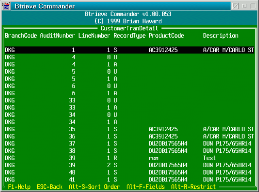
Task: Select row with audit 5 record type A
Action: click(129, 79)
